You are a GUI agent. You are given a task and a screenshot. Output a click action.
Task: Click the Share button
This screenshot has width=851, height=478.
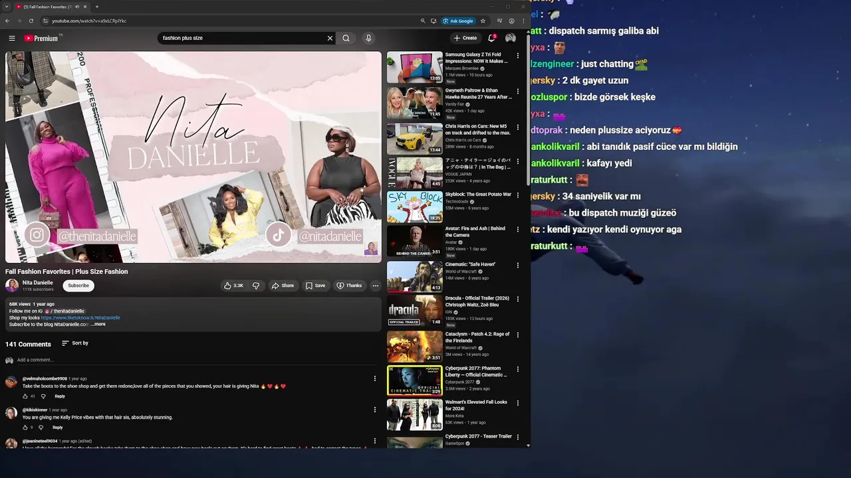click(x=283, y=285)
